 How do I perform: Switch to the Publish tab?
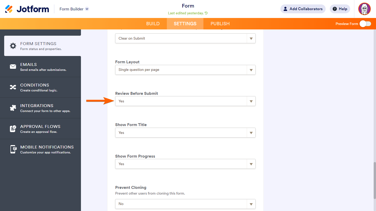click(220, 24)
